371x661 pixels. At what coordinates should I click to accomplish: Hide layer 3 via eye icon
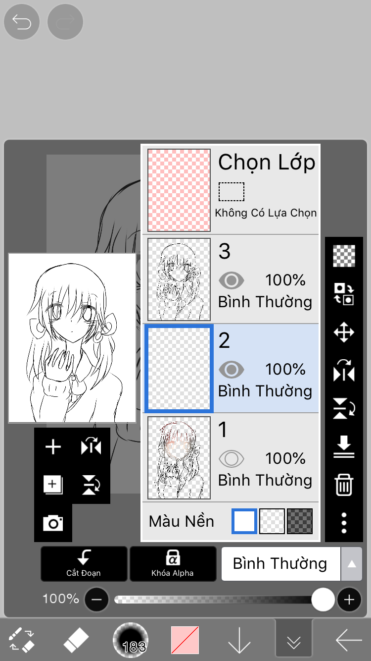[x=231, y=281]
